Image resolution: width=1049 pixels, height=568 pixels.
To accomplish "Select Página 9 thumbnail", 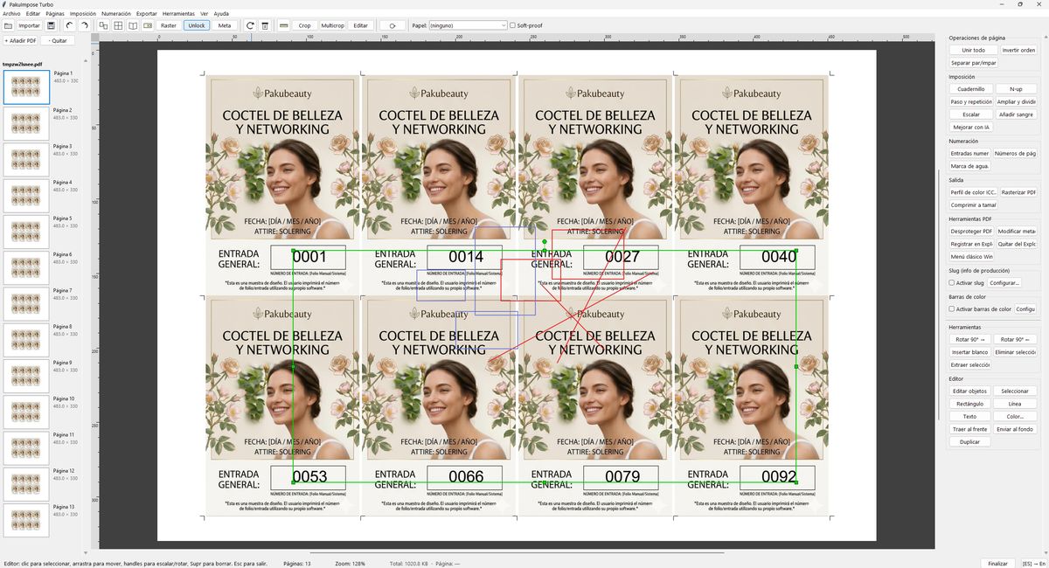I will (x=25, y=376).
